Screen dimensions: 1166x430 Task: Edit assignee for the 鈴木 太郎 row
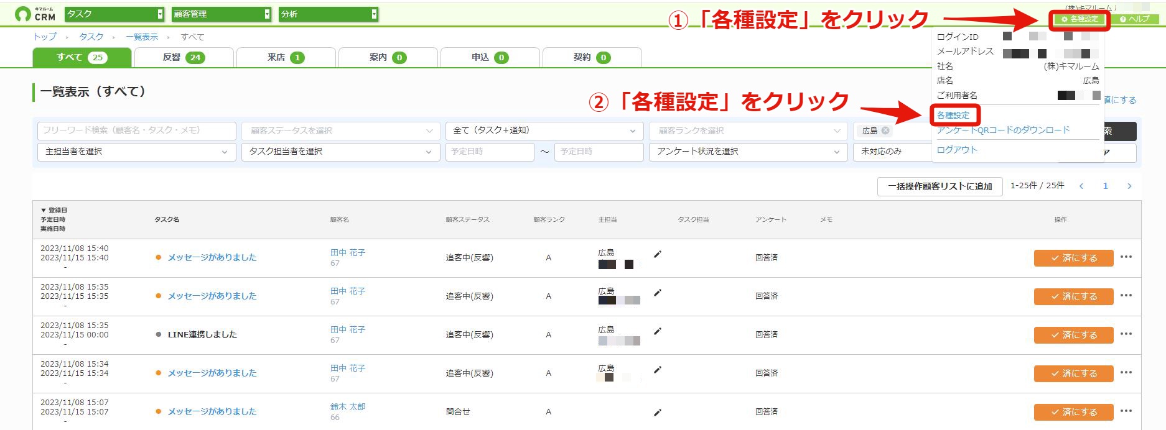click(658, 412)
